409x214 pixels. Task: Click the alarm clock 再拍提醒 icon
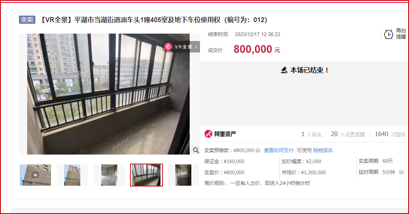click(388, 34)
